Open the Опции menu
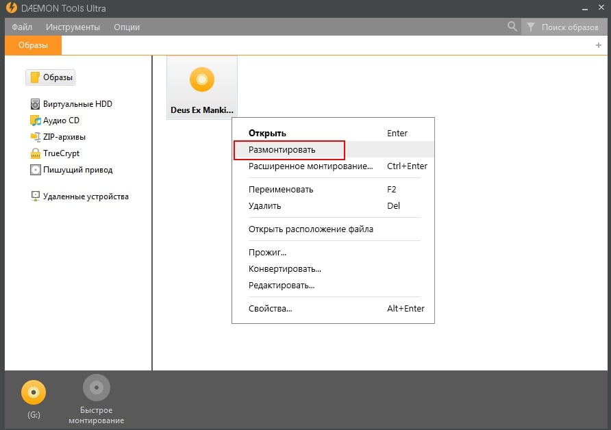Screen dimensions: 611x430 127,27
